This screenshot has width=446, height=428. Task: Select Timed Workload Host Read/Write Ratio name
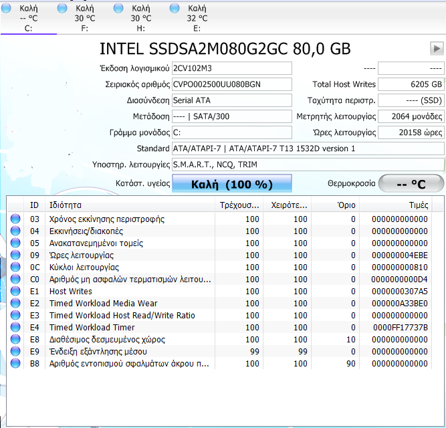point(122,316)
